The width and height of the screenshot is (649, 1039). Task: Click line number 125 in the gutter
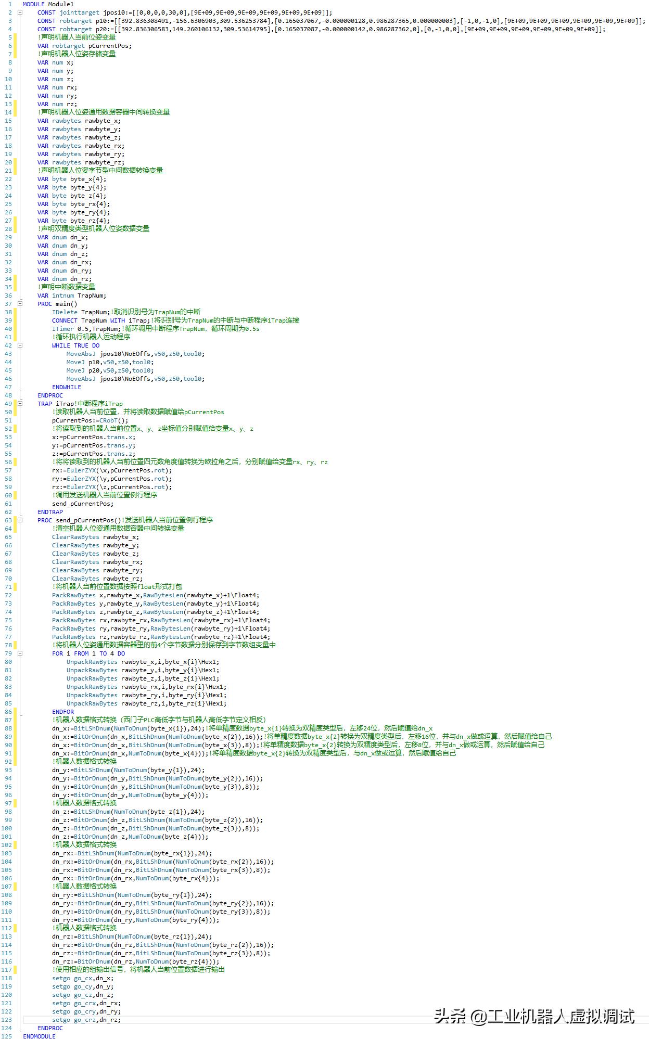(x=6, y=1036)
